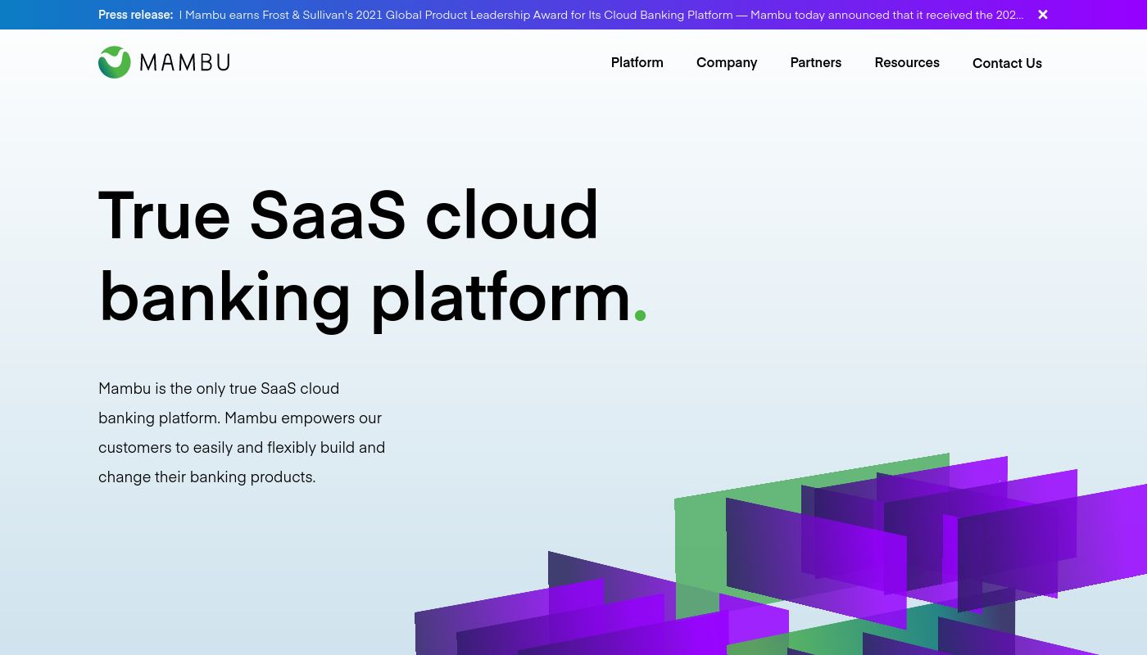This screenshot has height=655, width=1147.
Task: Go to Contact Us page
Action: 1007,63
